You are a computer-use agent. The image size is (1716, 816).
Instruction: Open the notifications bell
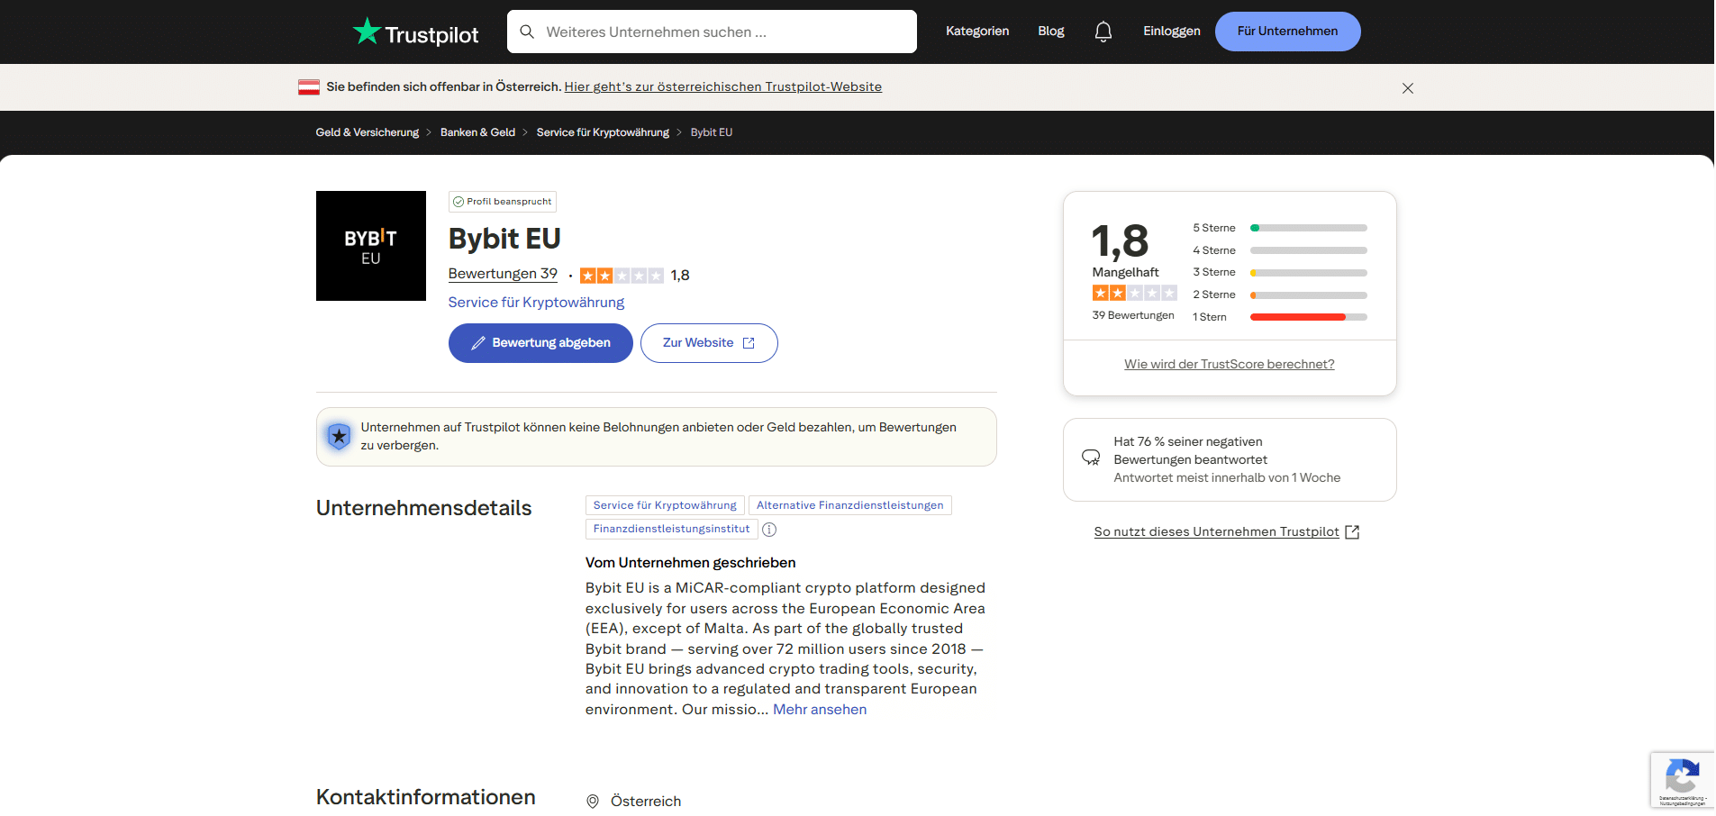point(1103,32)
